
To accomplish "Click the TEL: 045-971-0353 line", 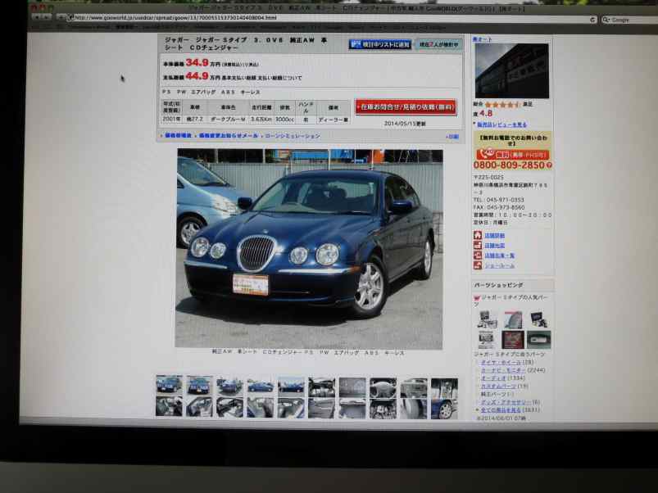I will tap(499, 200).
